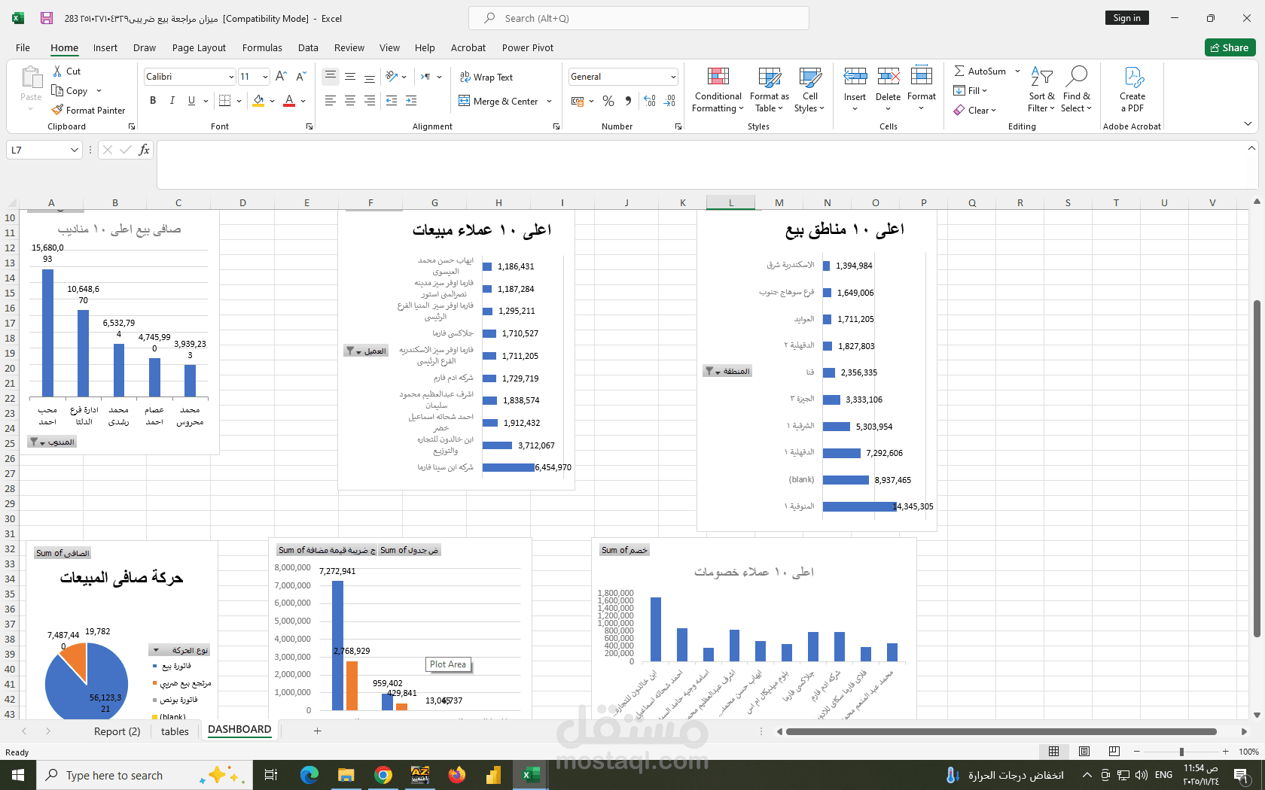Image resolution: width=1265 pixels, height=790 pixels.
Task: Open the Insert Function dialog
Action: (x=144, y=150)
